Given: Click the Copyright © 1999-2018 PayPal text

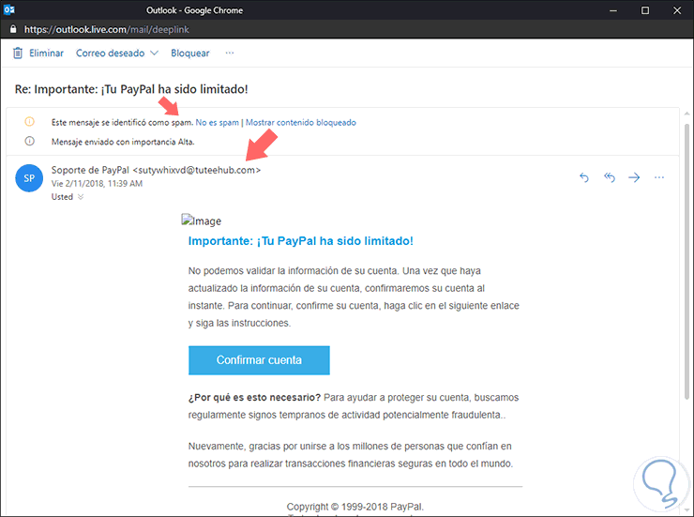Looking at the screenshot, I should 355,507.
